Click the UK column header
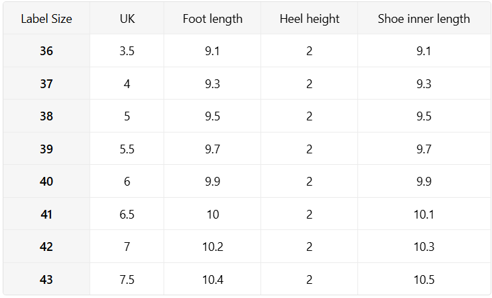This screenshot has width=492, height=298. [127, 19]
